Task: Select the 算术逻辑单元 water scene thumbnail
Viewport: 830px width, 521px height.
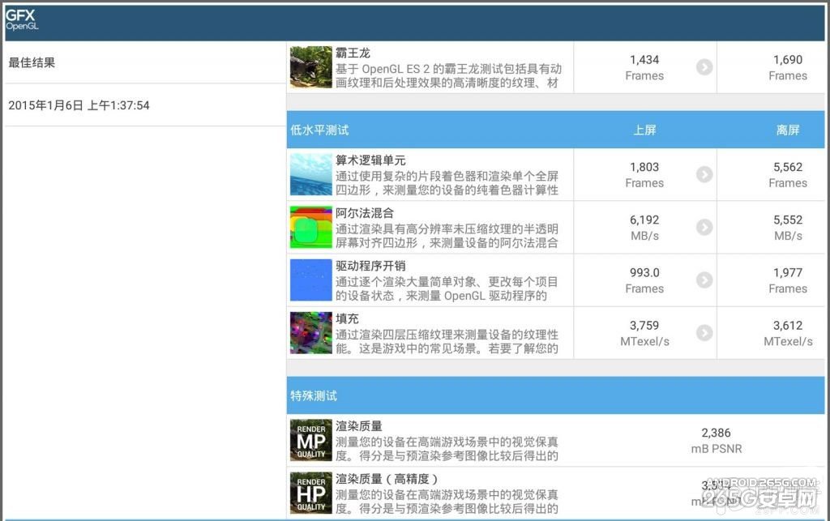Action: (309, 175)
